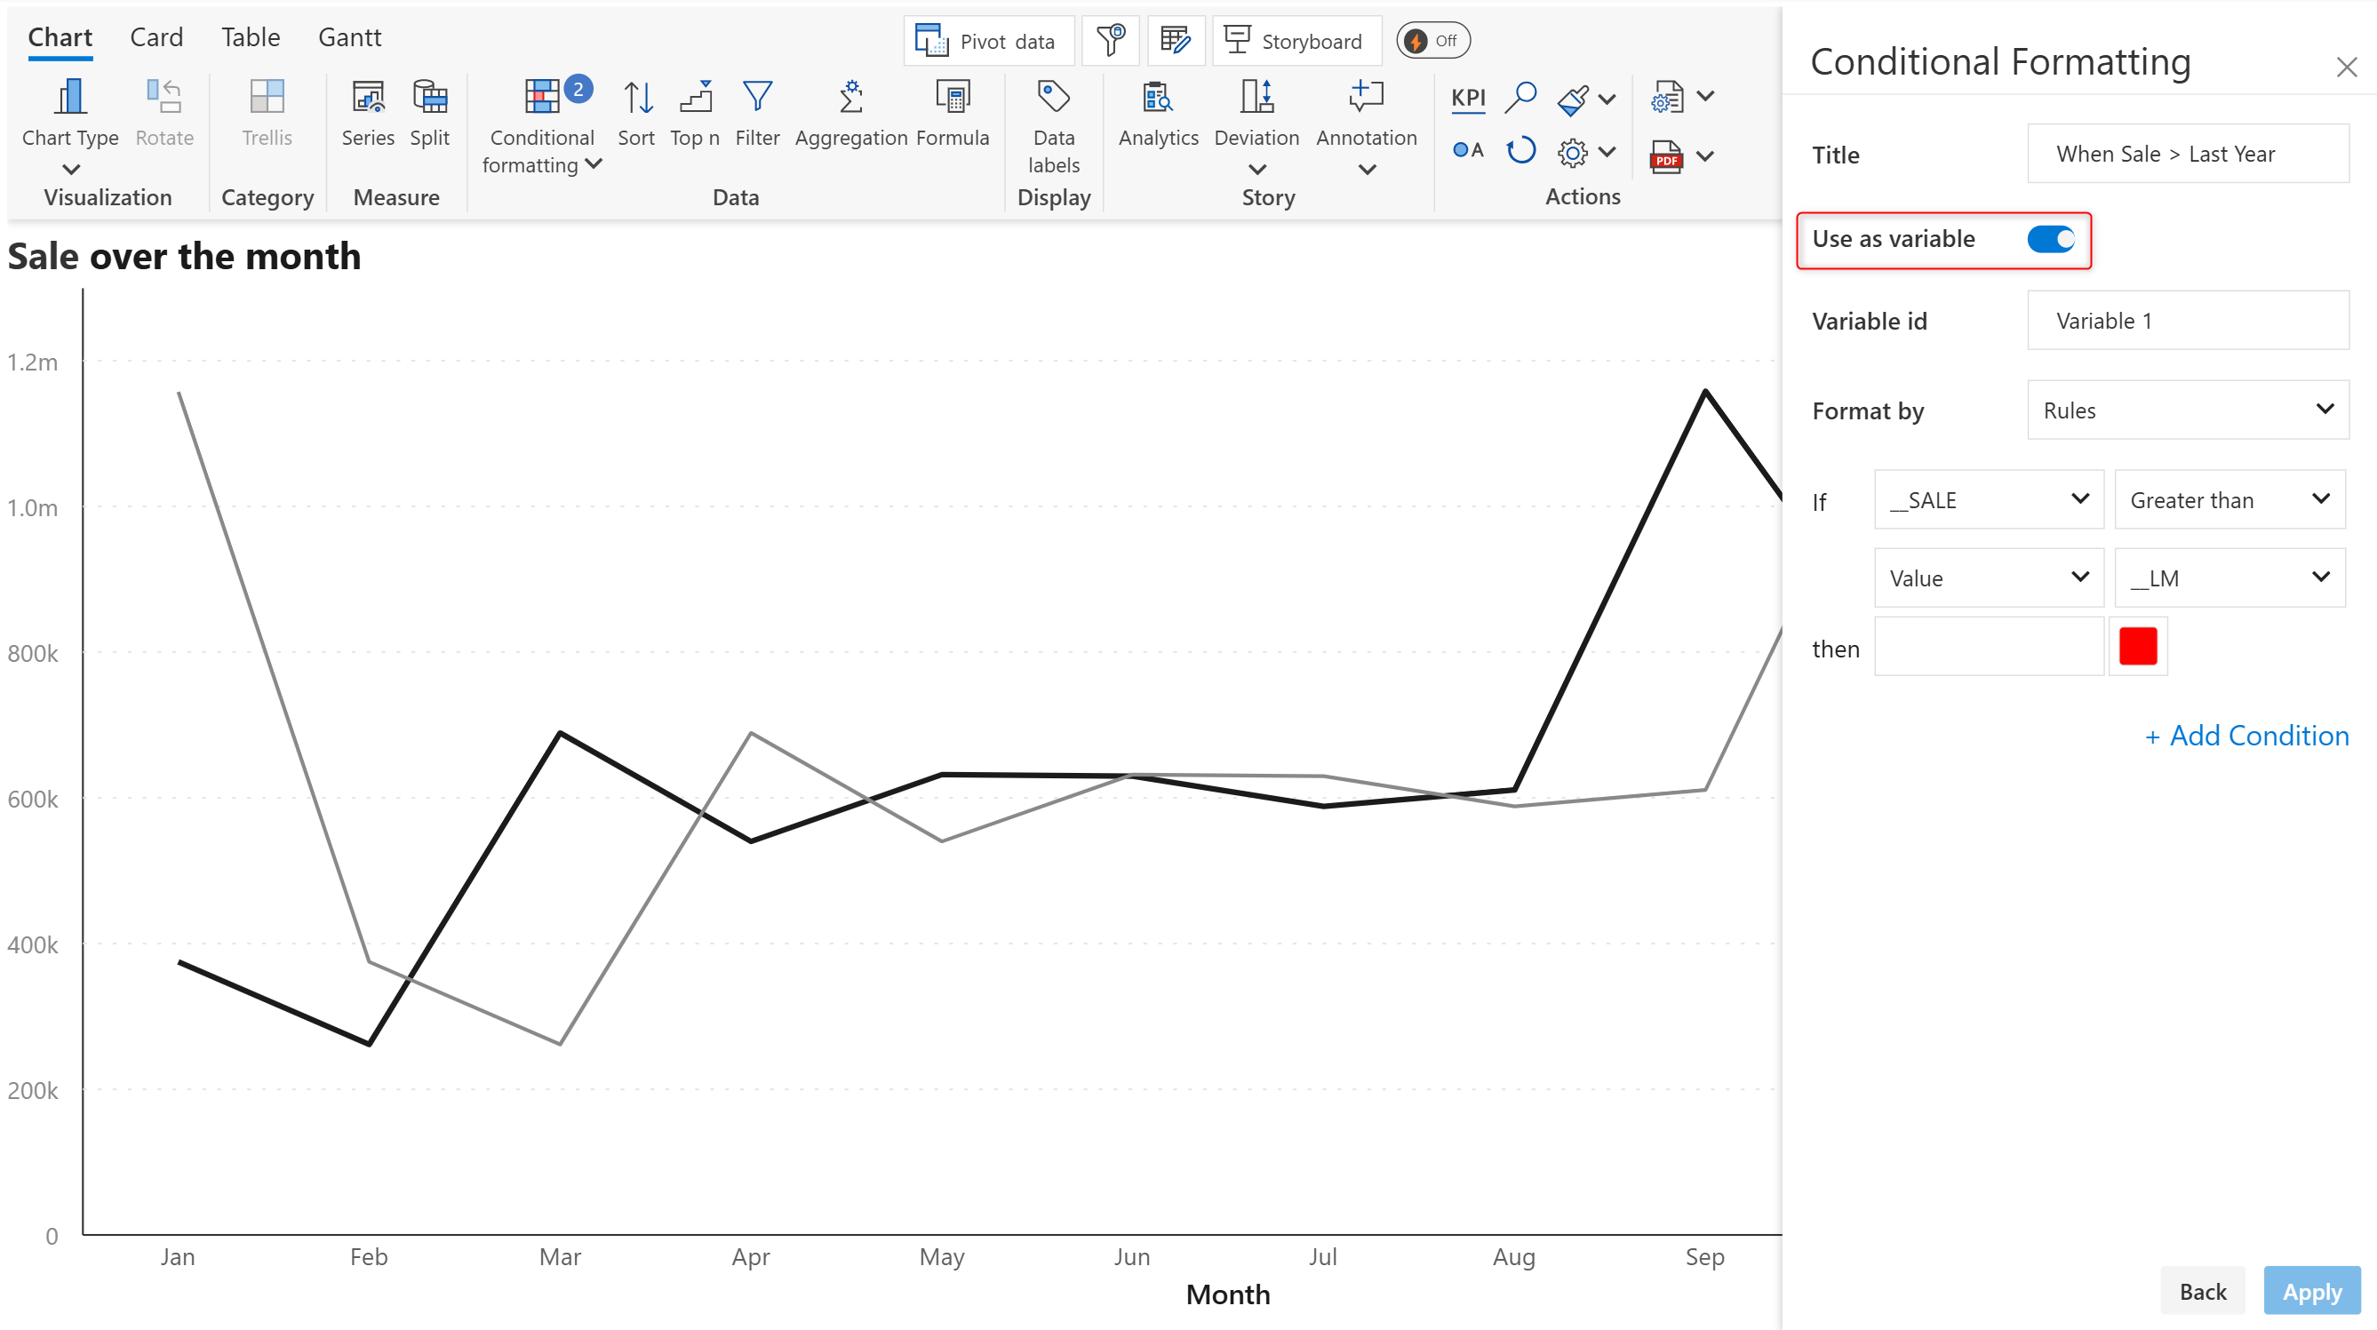2377x1330 pixels.
Task: Switch to the Table tab
Action: click(x=250, y=37)
